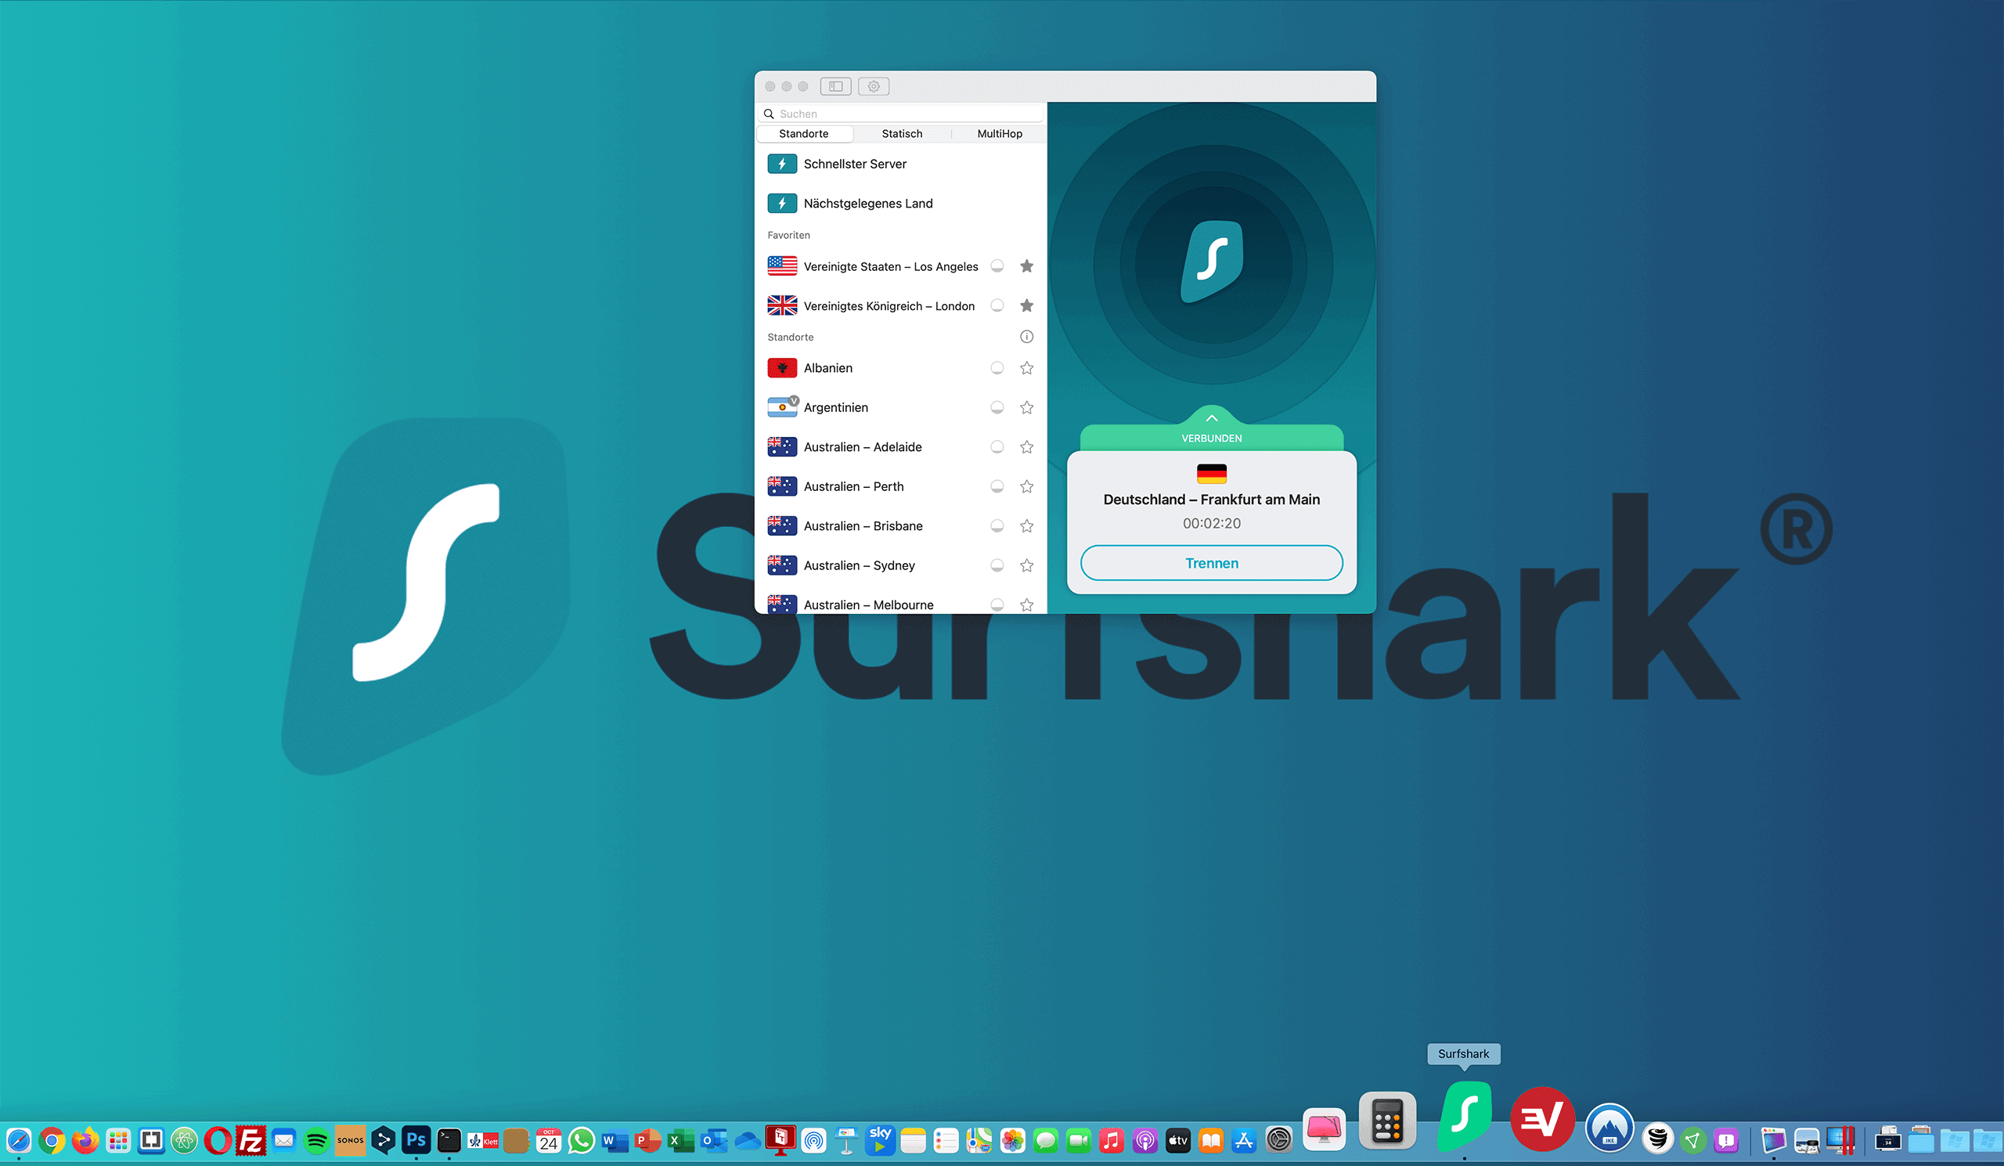Open Surfshark settings via gear icon

873,86
